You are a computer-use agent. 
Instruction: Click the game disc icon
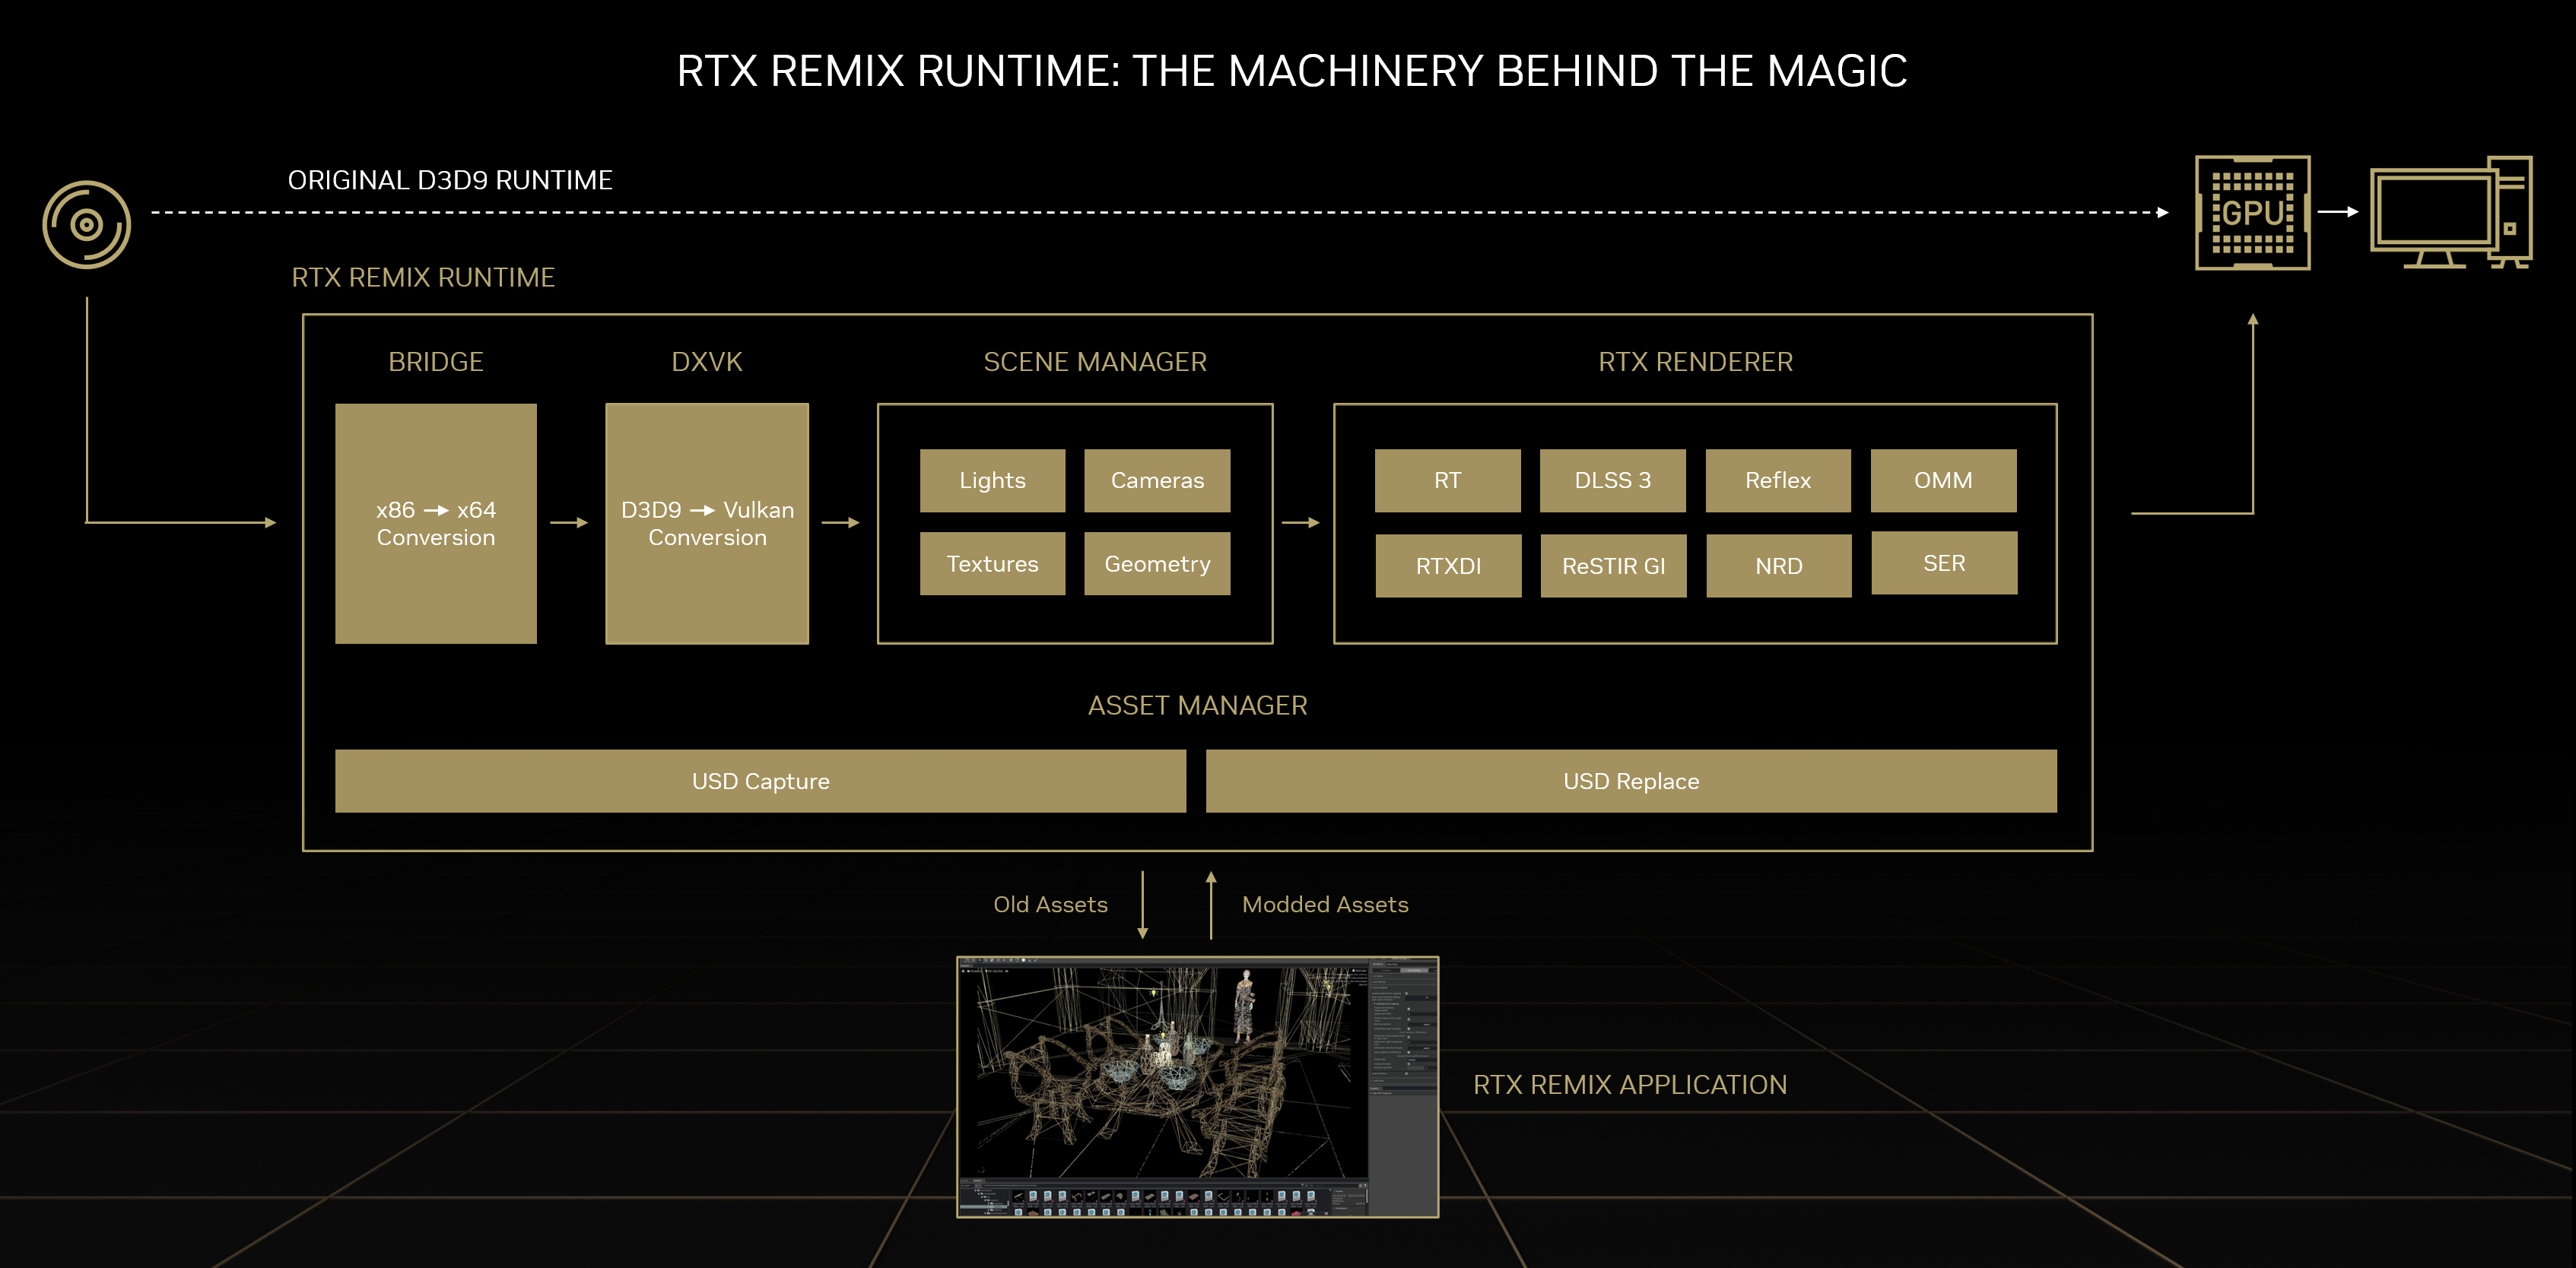[87, 225]
